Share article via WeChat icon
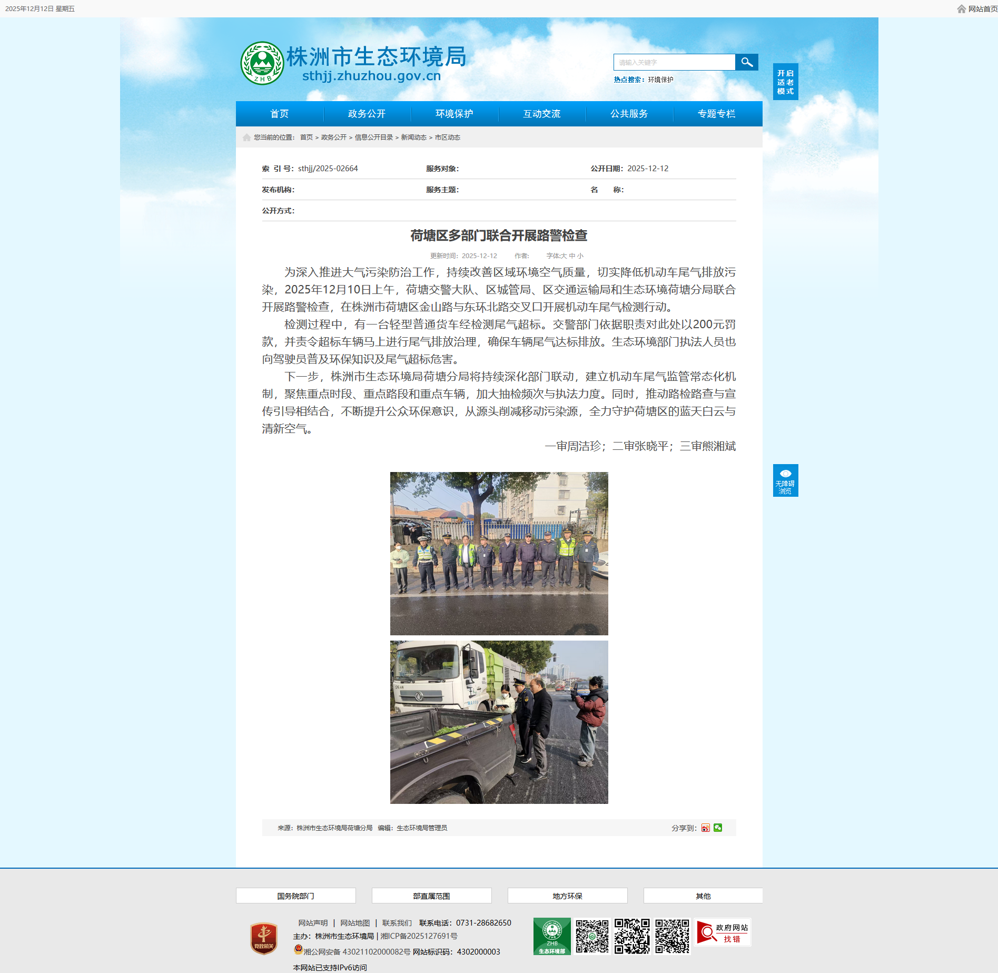The width and height of the screenshot is (998, 973). [718, 828]
